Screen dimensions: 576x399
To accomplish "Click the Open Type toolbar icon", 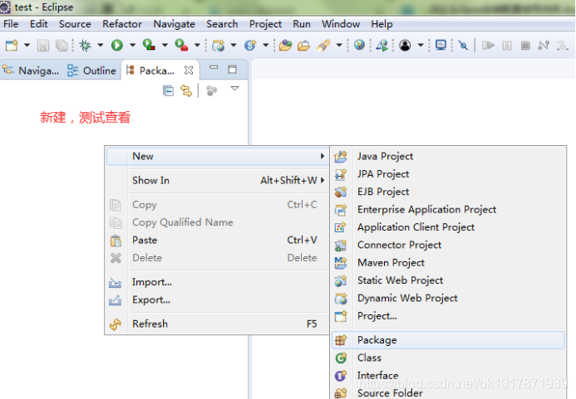I will click(x=285, y=46).
